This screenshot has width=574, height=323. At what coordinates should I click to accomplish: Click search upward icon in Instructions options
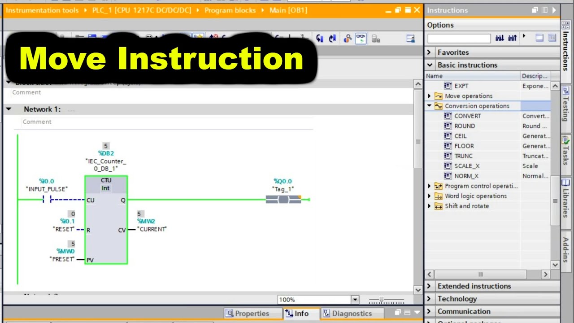[x=513, y=38]
